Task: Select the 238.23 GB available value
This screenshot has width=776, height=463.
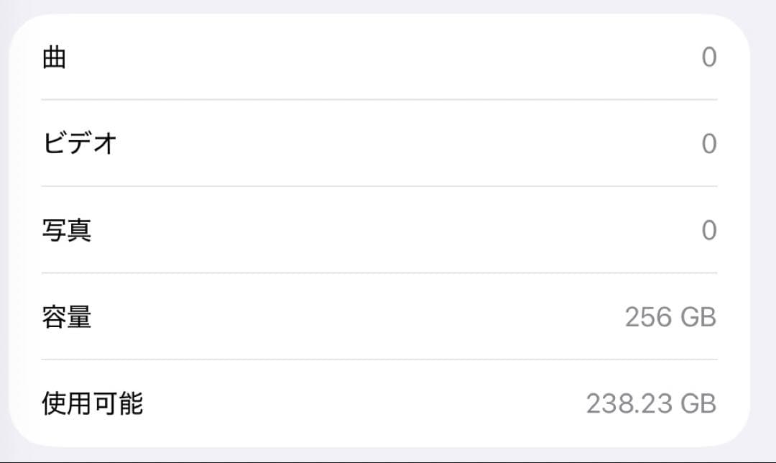Action: [x=651, y=403]
